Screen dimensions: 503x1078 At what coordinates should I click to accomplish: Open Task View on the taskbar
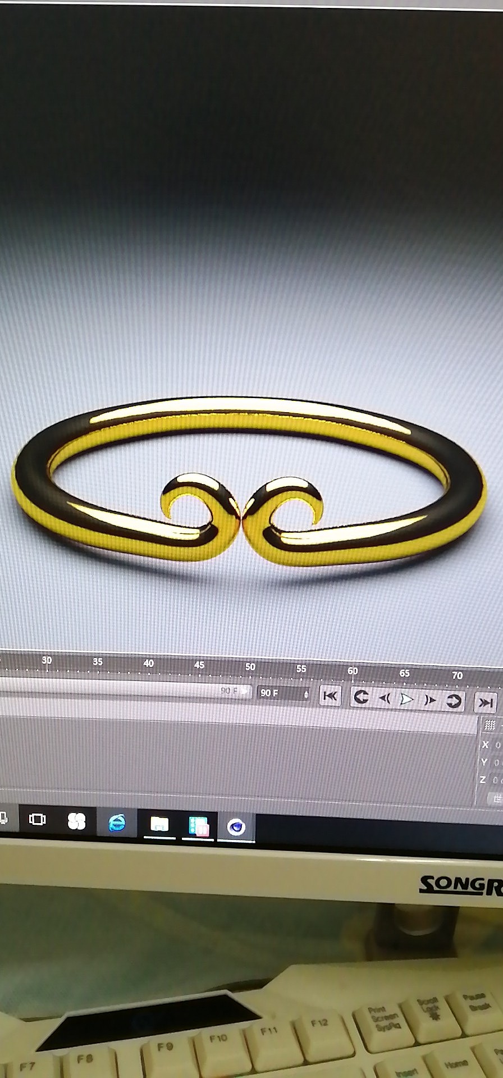click(x=37, y=820)
